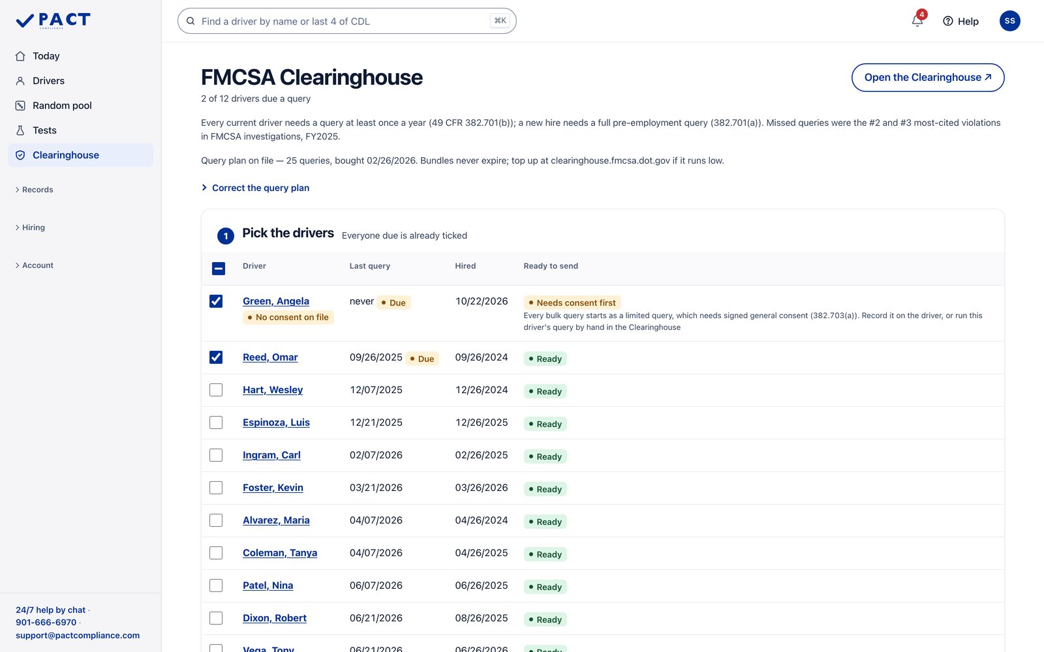This screenshot has width=1044, height=652.
Task: Email support@pactcompliance.com
Action: pyautogui.click(x=78, y=636)
